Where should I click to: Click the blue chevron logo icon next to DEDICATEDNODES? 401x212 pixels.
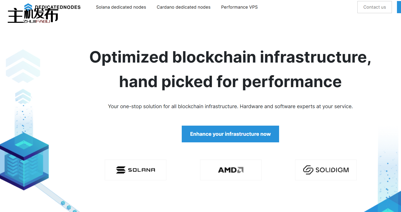tap(28, 6)
